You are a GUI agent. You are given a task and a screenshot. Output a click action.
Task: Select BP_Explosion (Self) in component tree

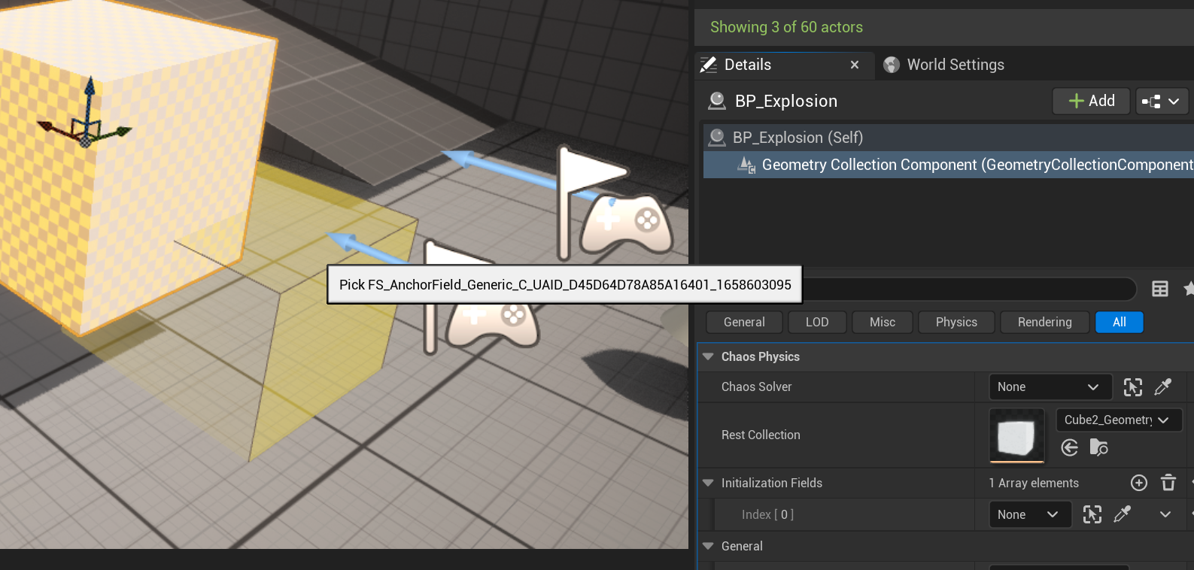948,138
